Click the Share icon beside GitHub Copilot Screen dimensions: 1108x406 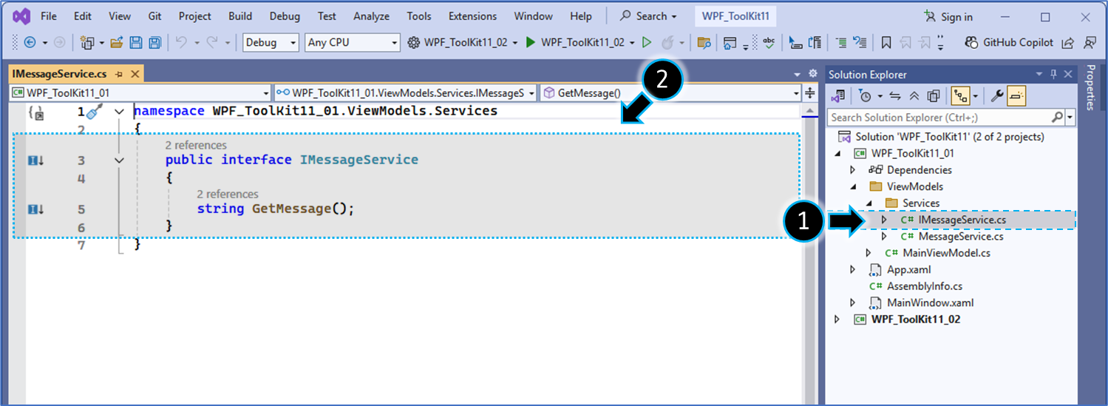pyautogui.click(x=1068, y=43)
